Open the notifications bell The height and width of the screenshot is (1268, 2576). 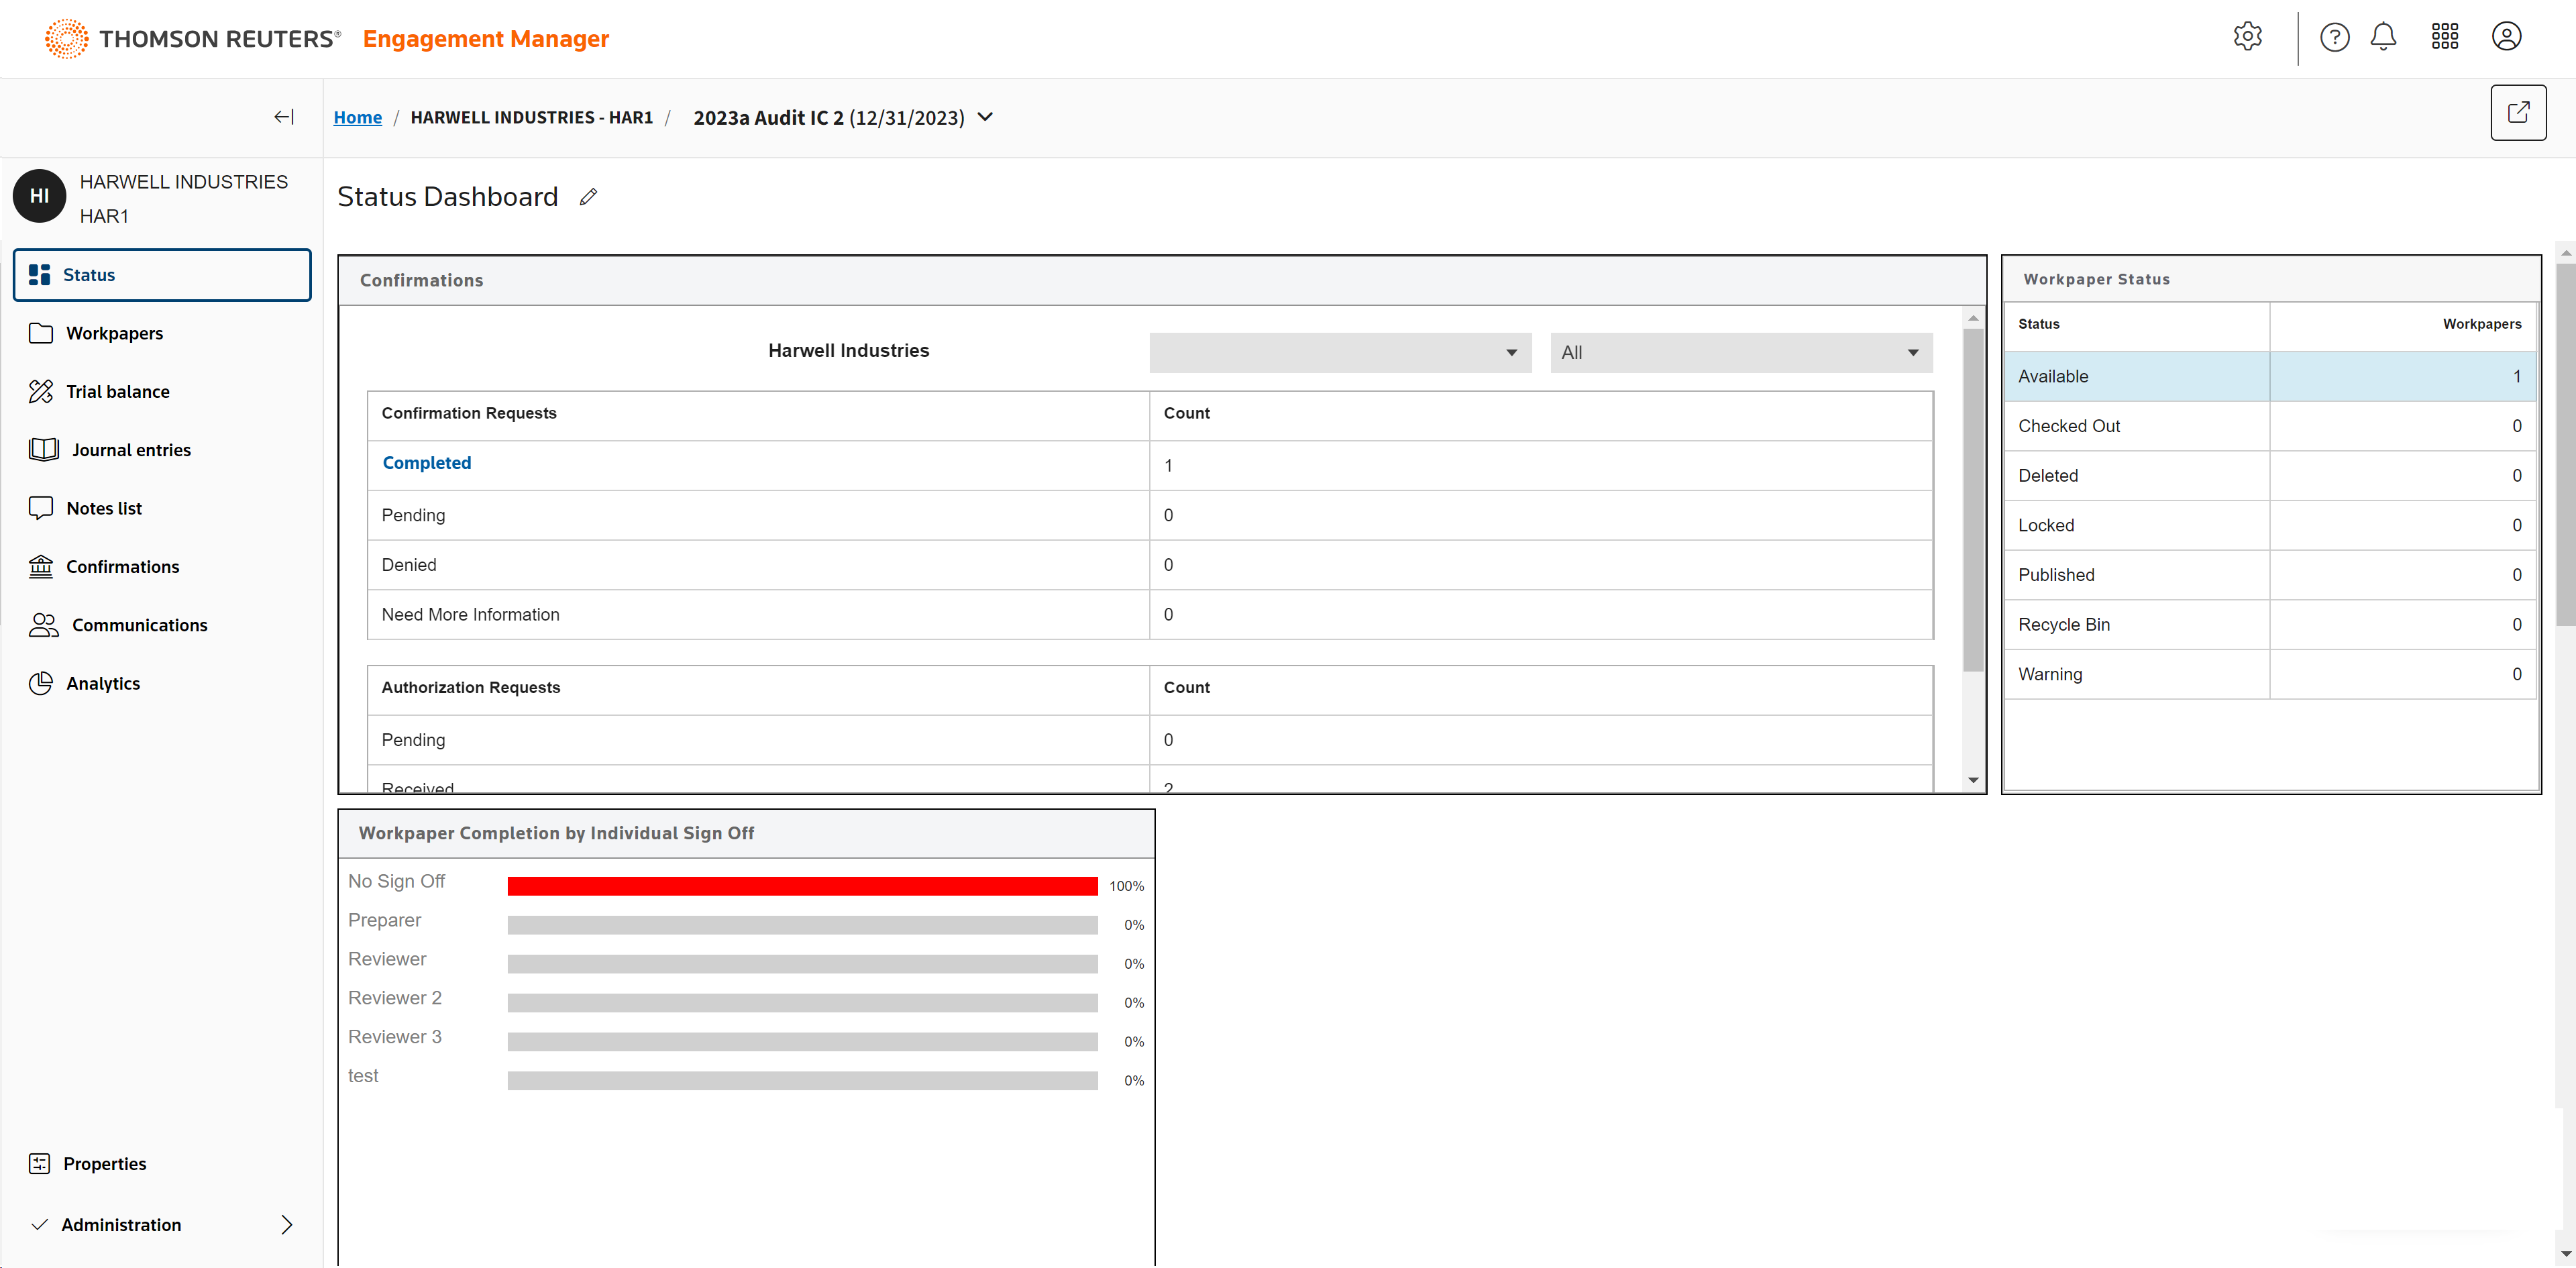(x=2383, y=37)
